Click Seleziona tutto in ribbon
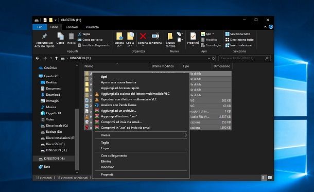The height and width of the screenshot is (192, 314). 238,34
